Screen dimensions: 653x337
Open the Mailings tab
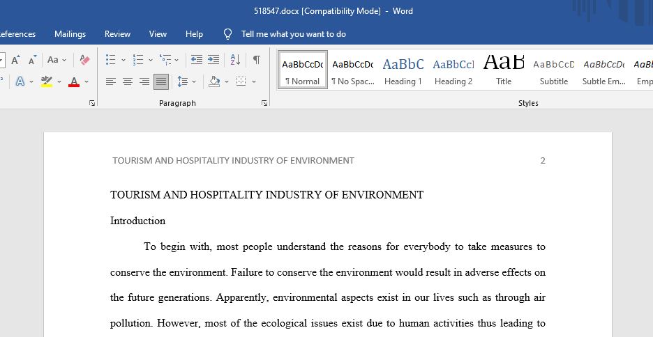70,34
